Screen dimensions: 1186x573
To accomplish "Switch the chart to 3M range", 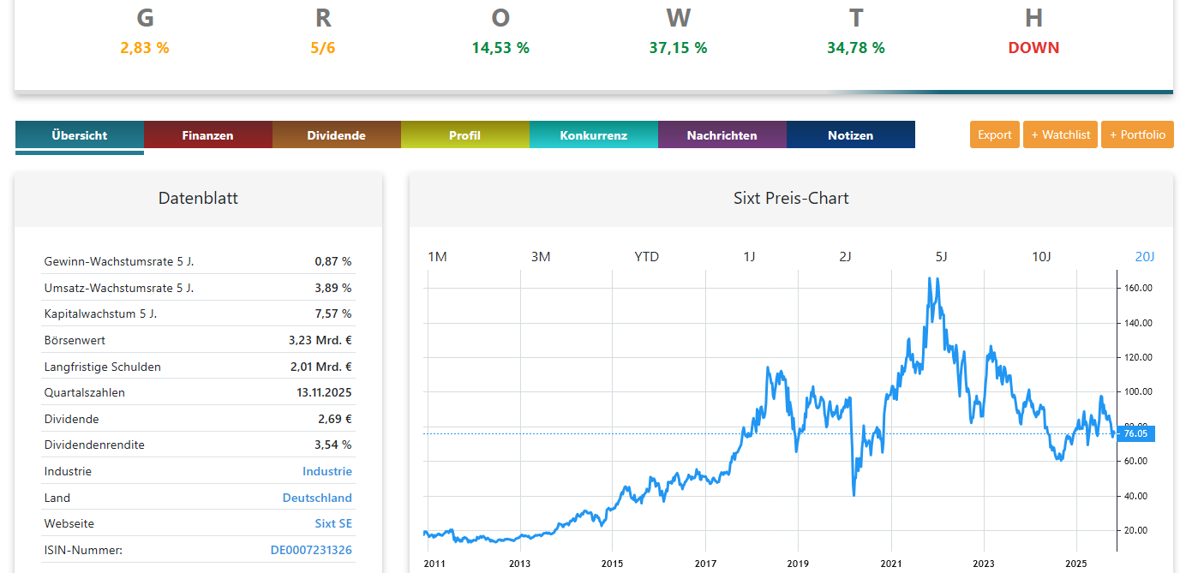I will tap(540, 255).
